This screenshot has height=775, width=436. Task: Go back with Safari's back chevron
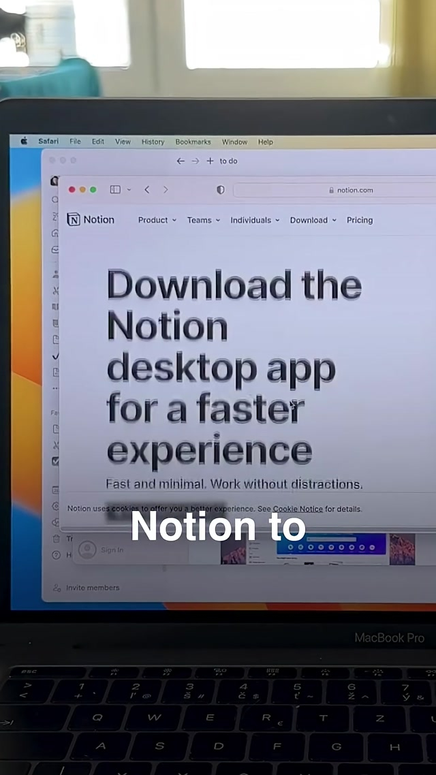[x=147, y=190]
